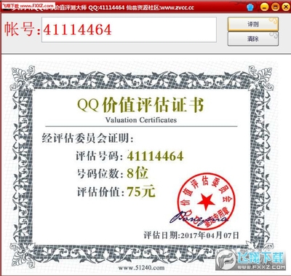Image resolution: width=291 pixels, height=276 pixels.
Task: Maximize the window using the orange square button
Action: [x=275, y=7]
